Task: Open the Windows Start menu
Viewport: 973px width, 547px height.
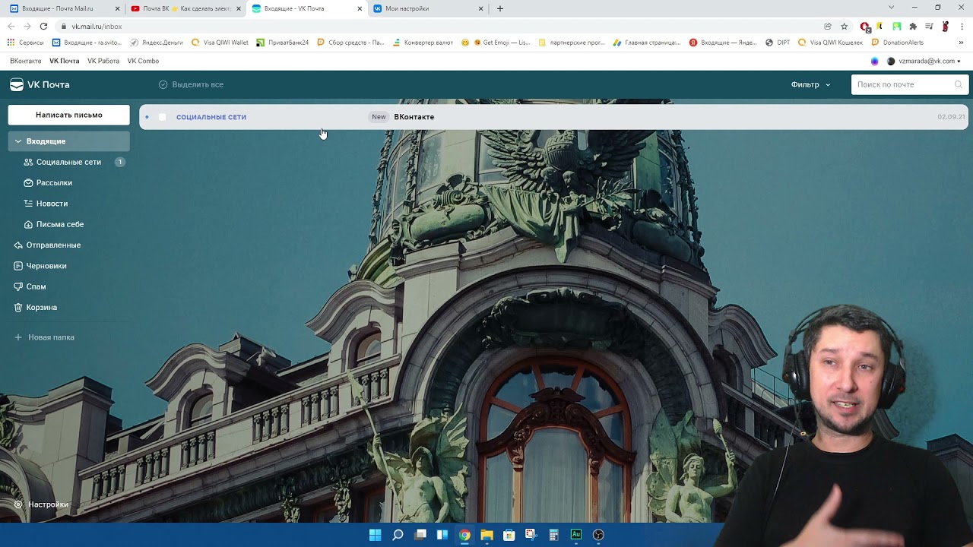Action: (x=375, y=535)
